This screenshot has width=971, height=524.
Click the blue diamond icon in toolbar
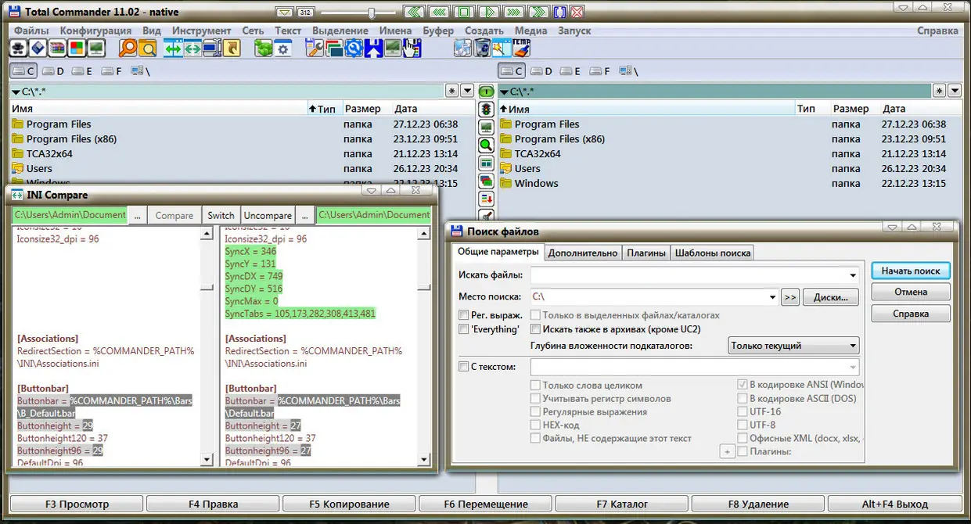[x=38, y=48]
